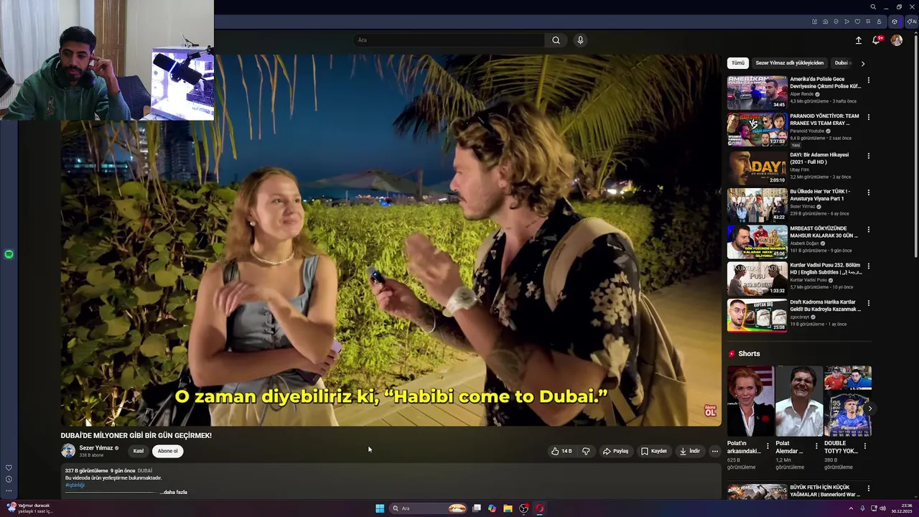Open 'MRBEAST GÖKYÜZÜNDE' video thumbnail
Image resolution: width=919 pixels, height=517 pixels.
757,241
